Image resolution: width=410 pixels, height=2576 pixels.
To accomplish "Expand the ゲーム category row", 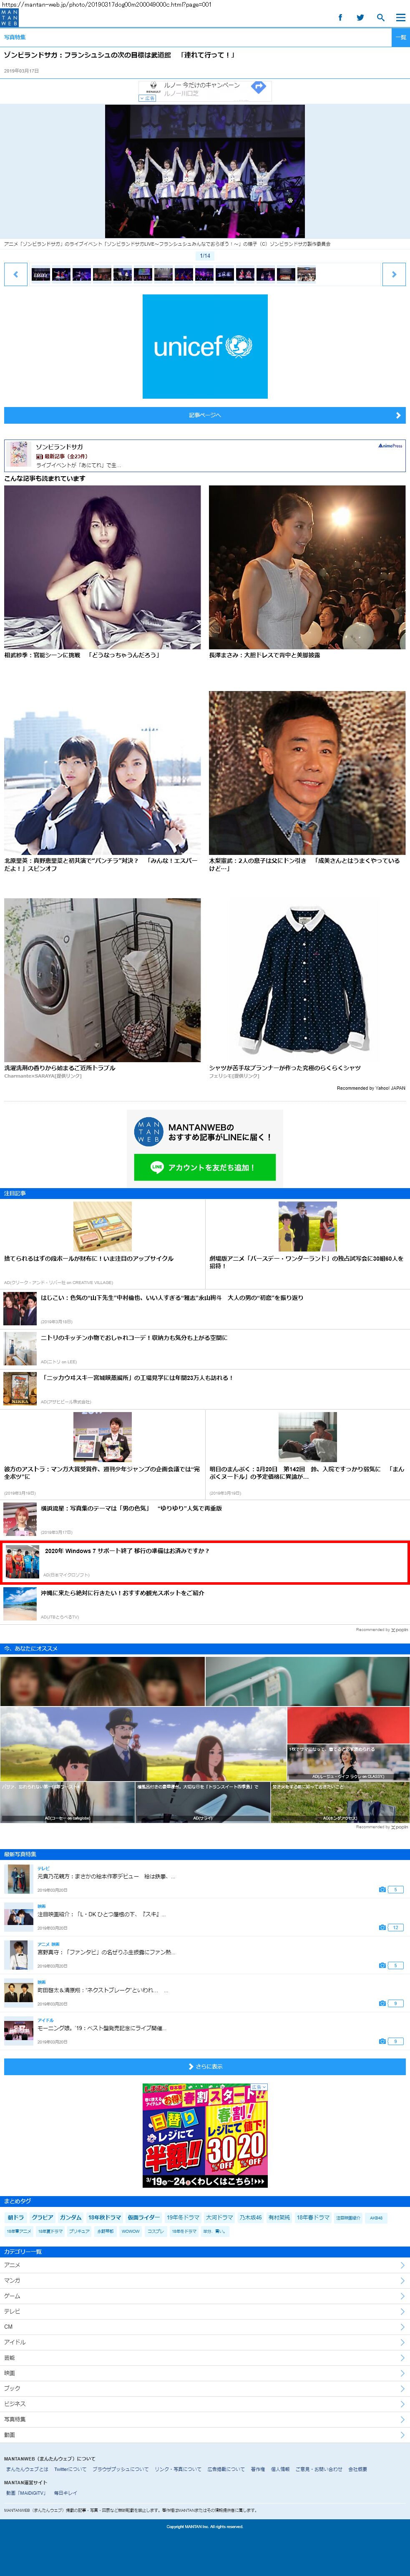I will point(205,2296).
